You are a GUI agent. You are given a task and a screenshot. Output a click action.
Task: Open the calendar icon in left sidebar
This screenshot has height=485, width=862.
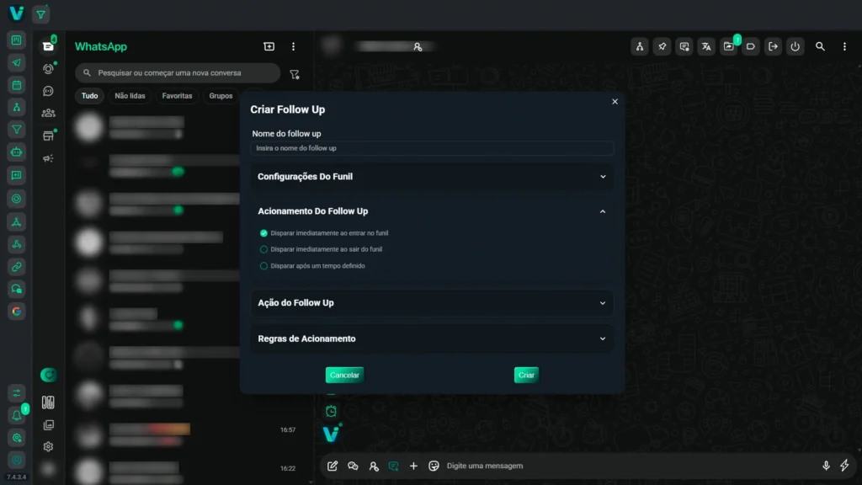(x=17, y=85)
